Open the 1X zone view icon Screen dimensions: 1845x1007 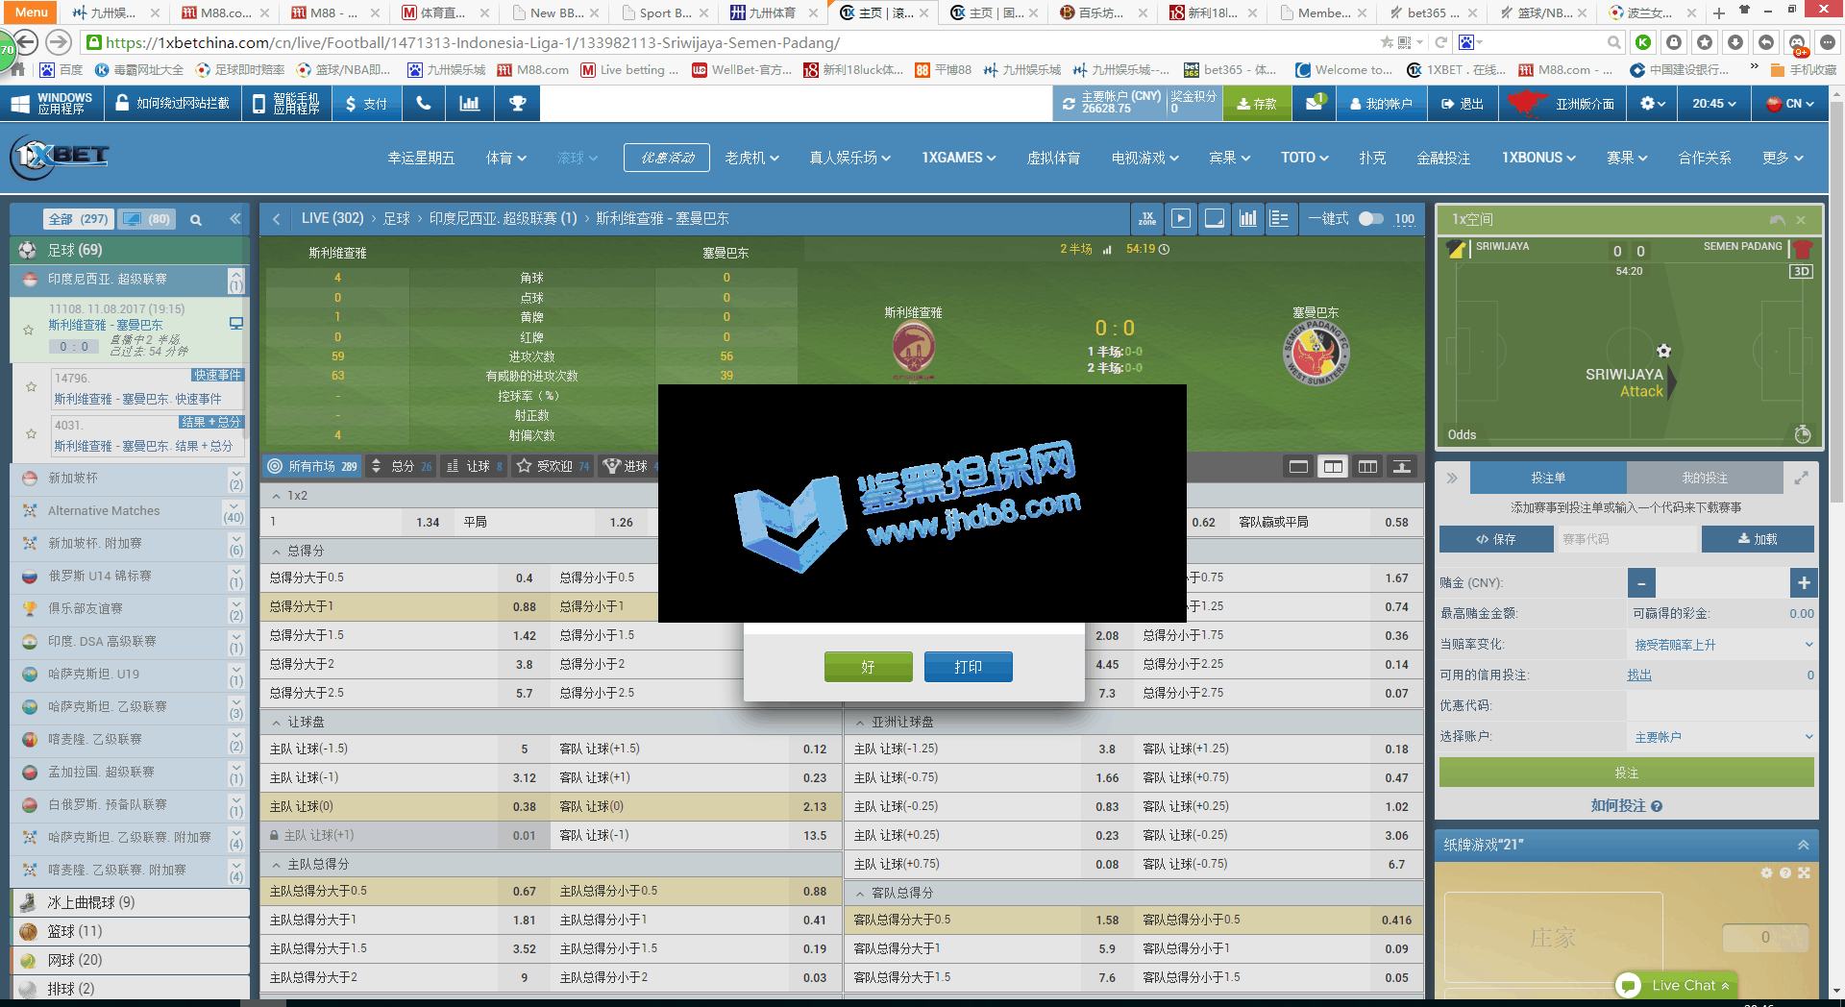pos(1146,219)
